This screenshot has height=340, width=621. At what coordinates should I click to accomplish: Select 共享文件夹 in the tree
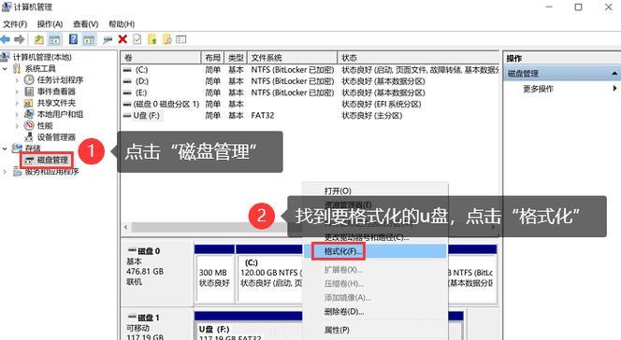point(56,103)
